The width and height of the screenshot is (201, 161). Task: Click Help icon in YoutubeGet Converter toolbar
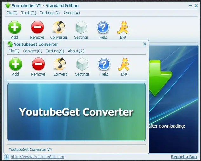point(104,64)
